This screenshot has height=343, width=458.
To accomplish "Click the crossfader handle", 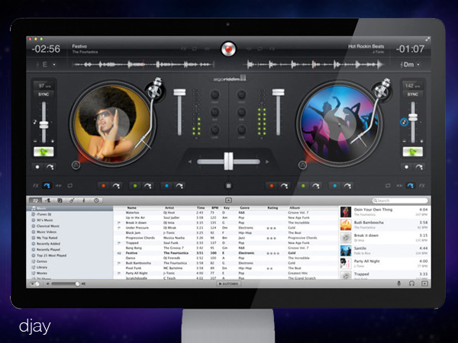I will point(228,161).
